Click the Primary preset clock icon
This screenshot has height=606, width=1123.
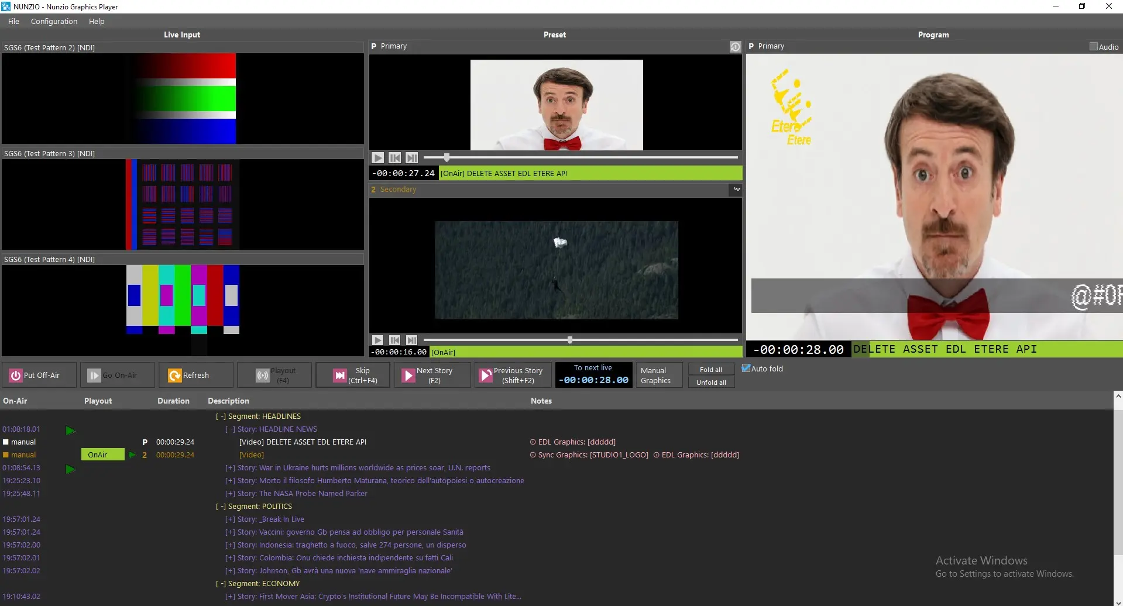[x=735, y=47]
